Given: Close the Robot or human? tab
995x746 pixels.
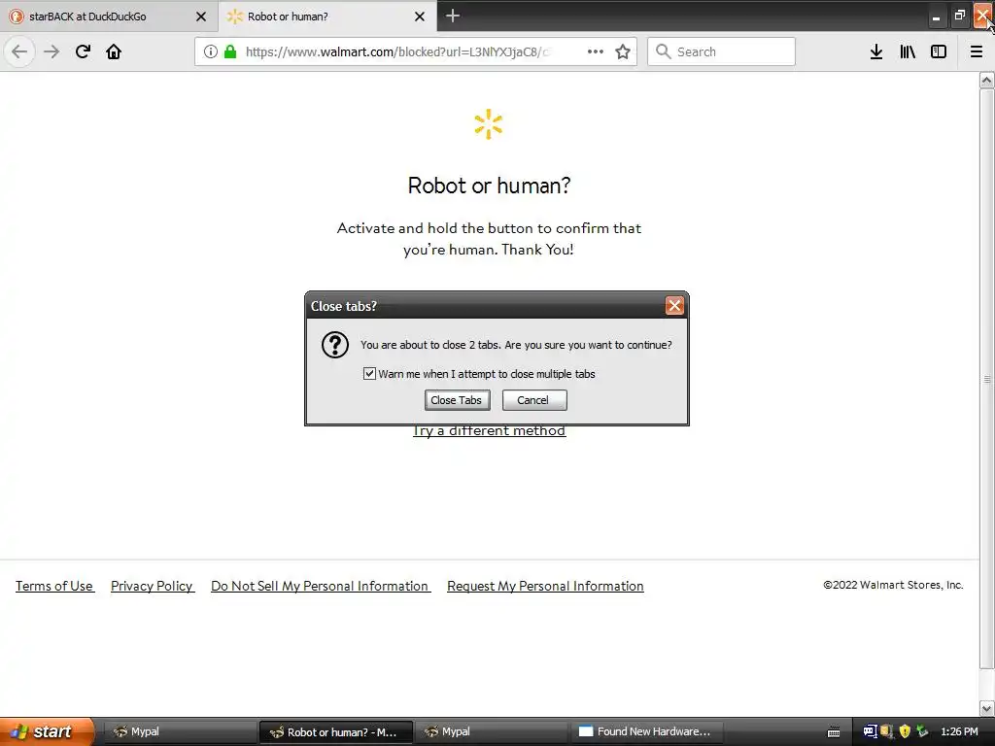Looking at the screenshot, I should click(420, 17).
